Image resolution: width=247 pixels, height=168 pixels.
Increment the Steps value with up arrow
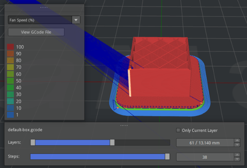237,155
